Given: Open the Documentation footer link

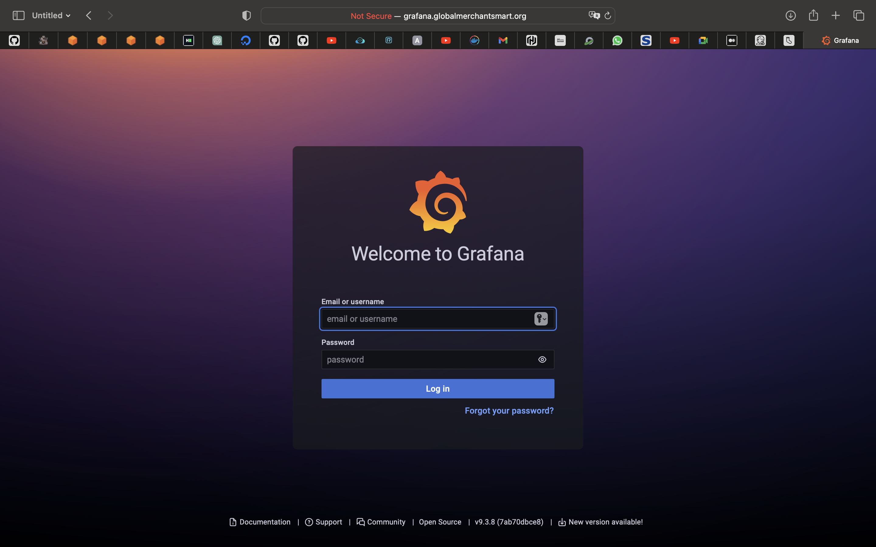Looking at the screenshot, I should click(x=260, y=522).
